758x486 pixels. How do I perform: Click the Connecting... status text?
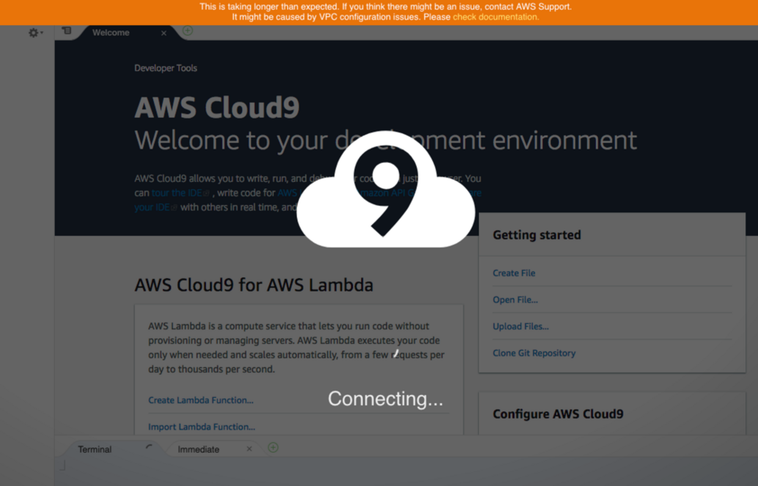point(385,399)
